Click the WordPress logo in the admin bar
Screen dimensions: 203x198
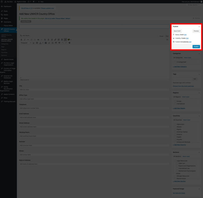pyautogui.click(x=2, y=2)
